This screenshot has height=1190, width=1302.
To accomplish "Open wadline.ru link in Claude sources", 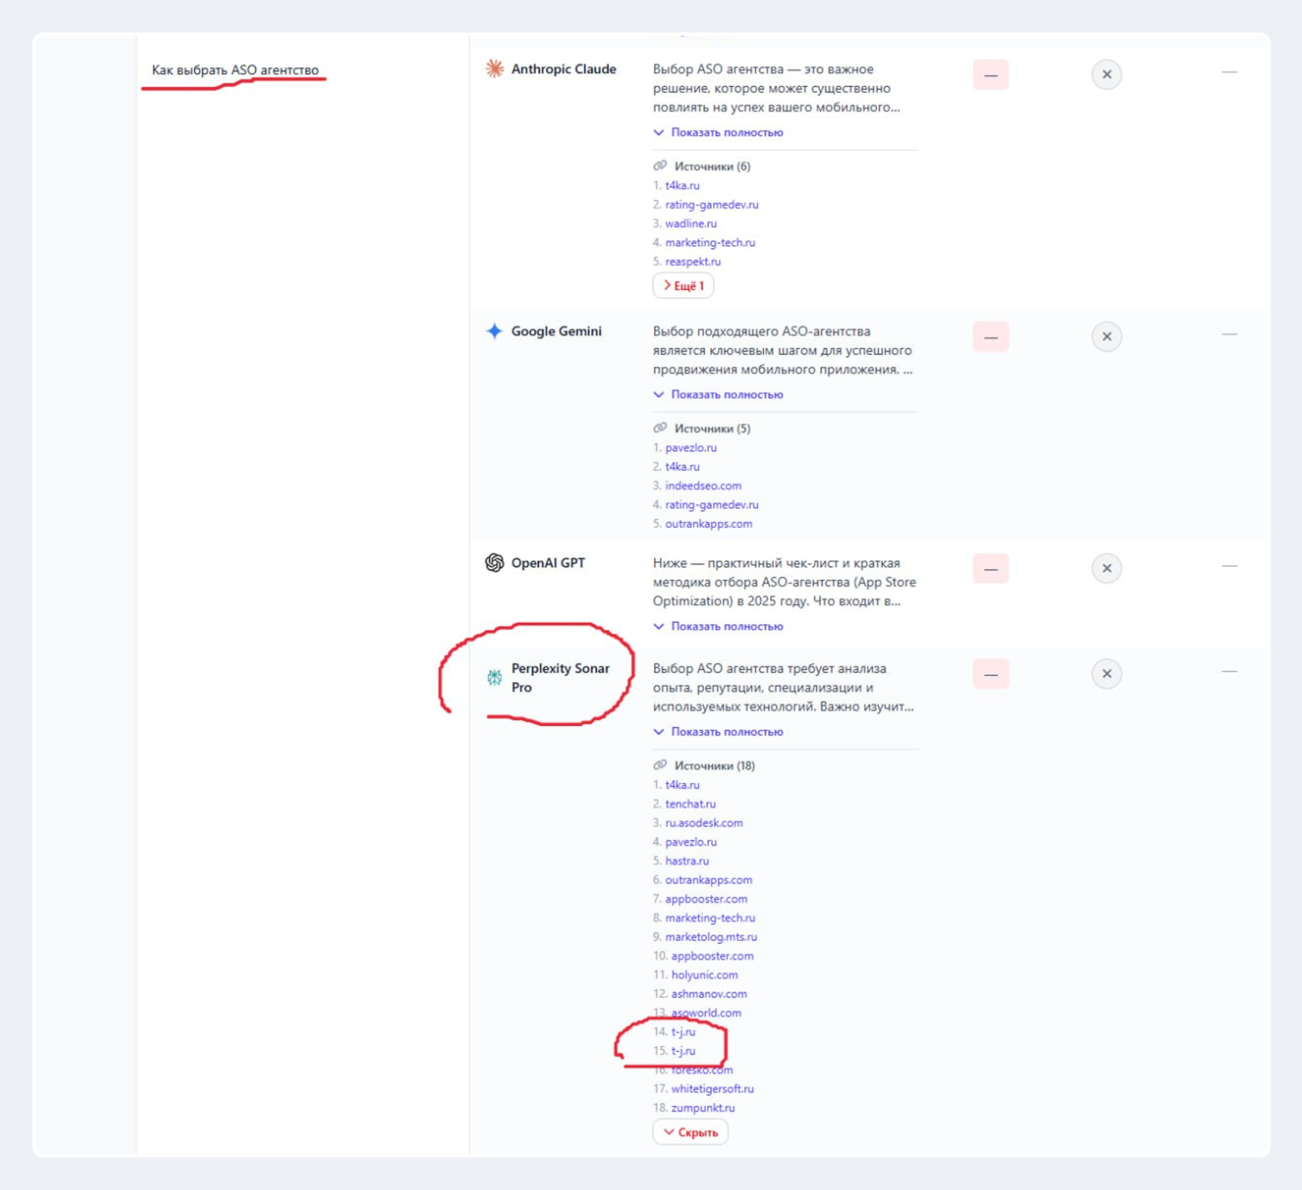I will [691, 223].
